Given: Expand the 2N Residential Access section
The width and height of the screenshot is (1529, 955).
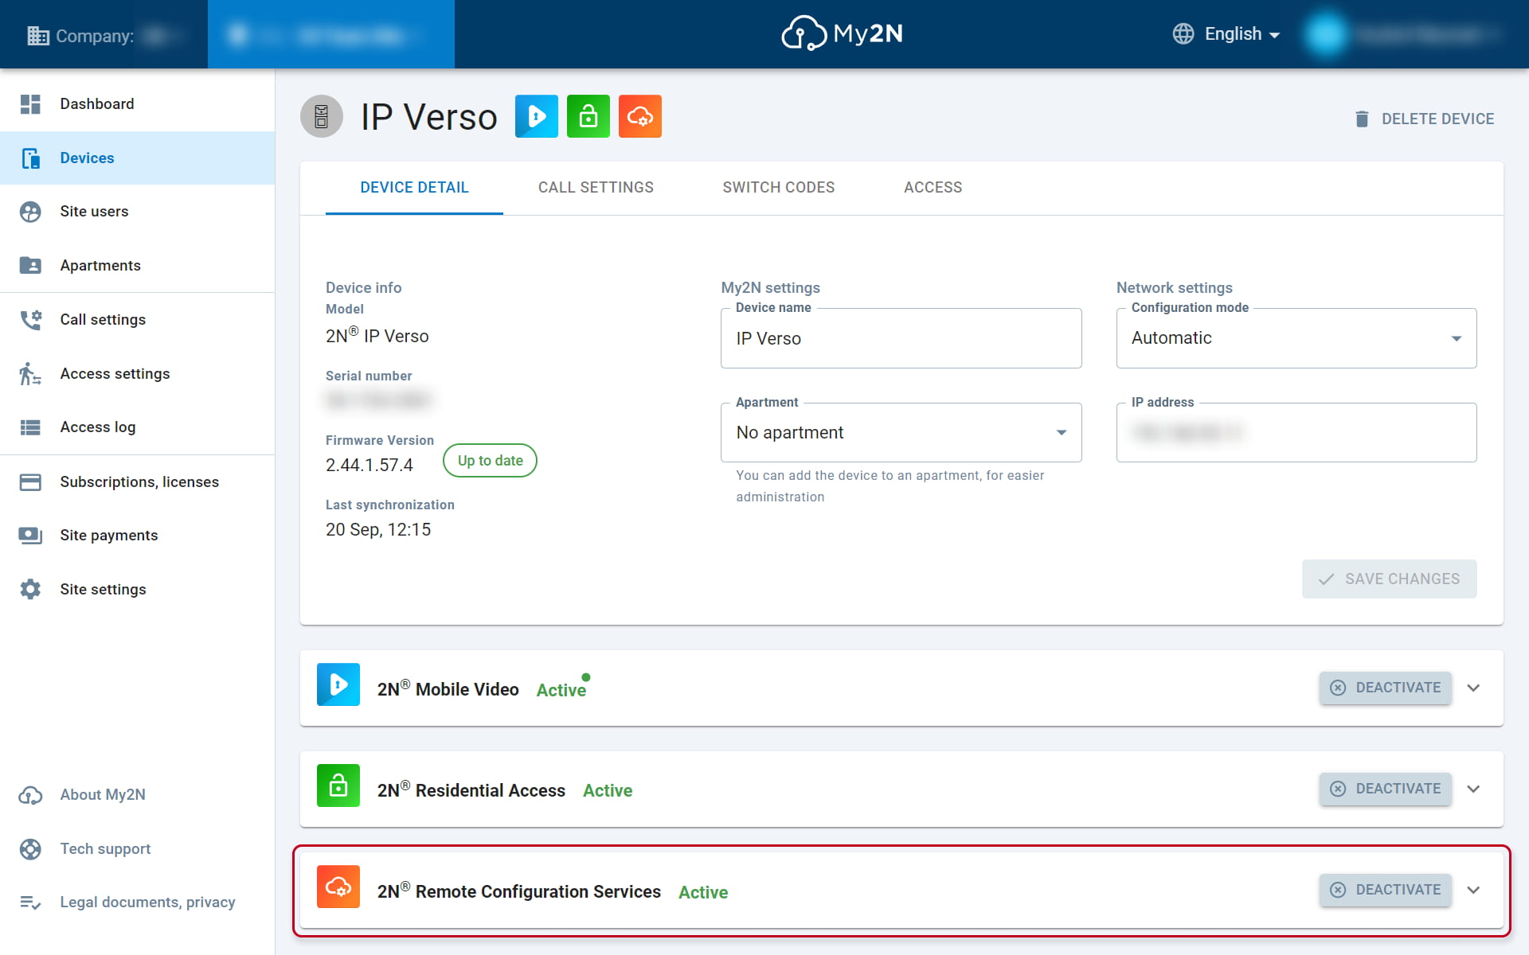Looking at the screenshot, I should [x=1473, y=789].
